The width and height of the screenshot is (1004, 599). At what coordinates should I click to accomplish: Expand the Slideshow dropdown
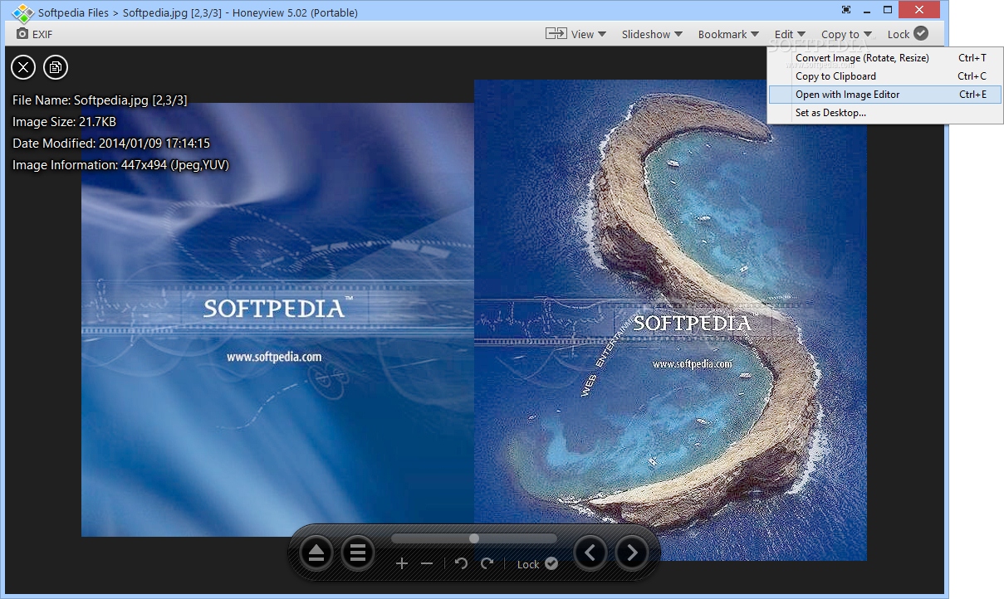(652, 34)
